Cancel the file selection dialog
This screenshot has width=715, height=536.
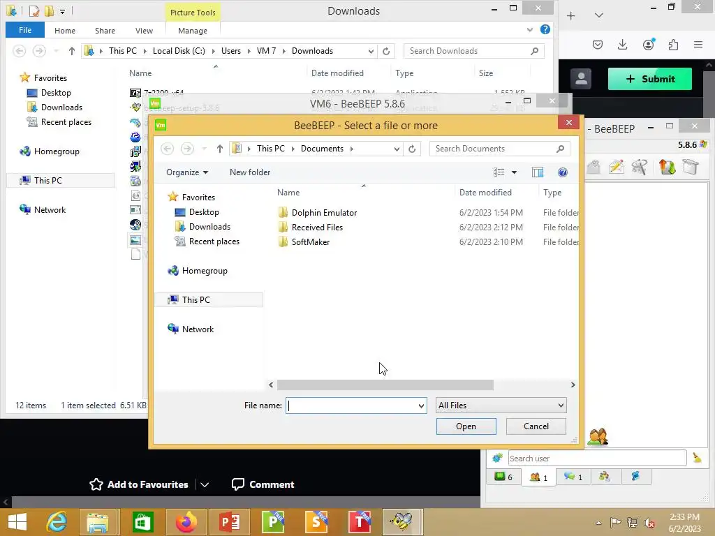536,426
